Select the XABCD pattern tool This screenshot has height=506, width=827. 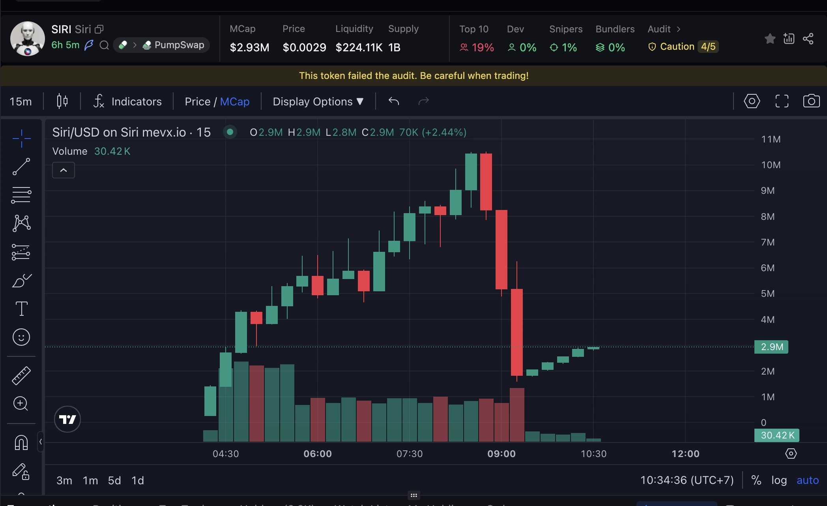(21, 223)
